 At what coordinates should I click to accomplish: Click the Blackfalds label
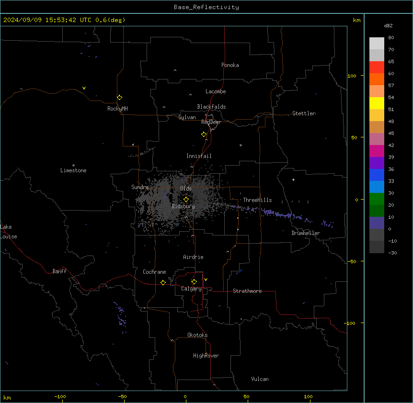click(x=211, y=107)
